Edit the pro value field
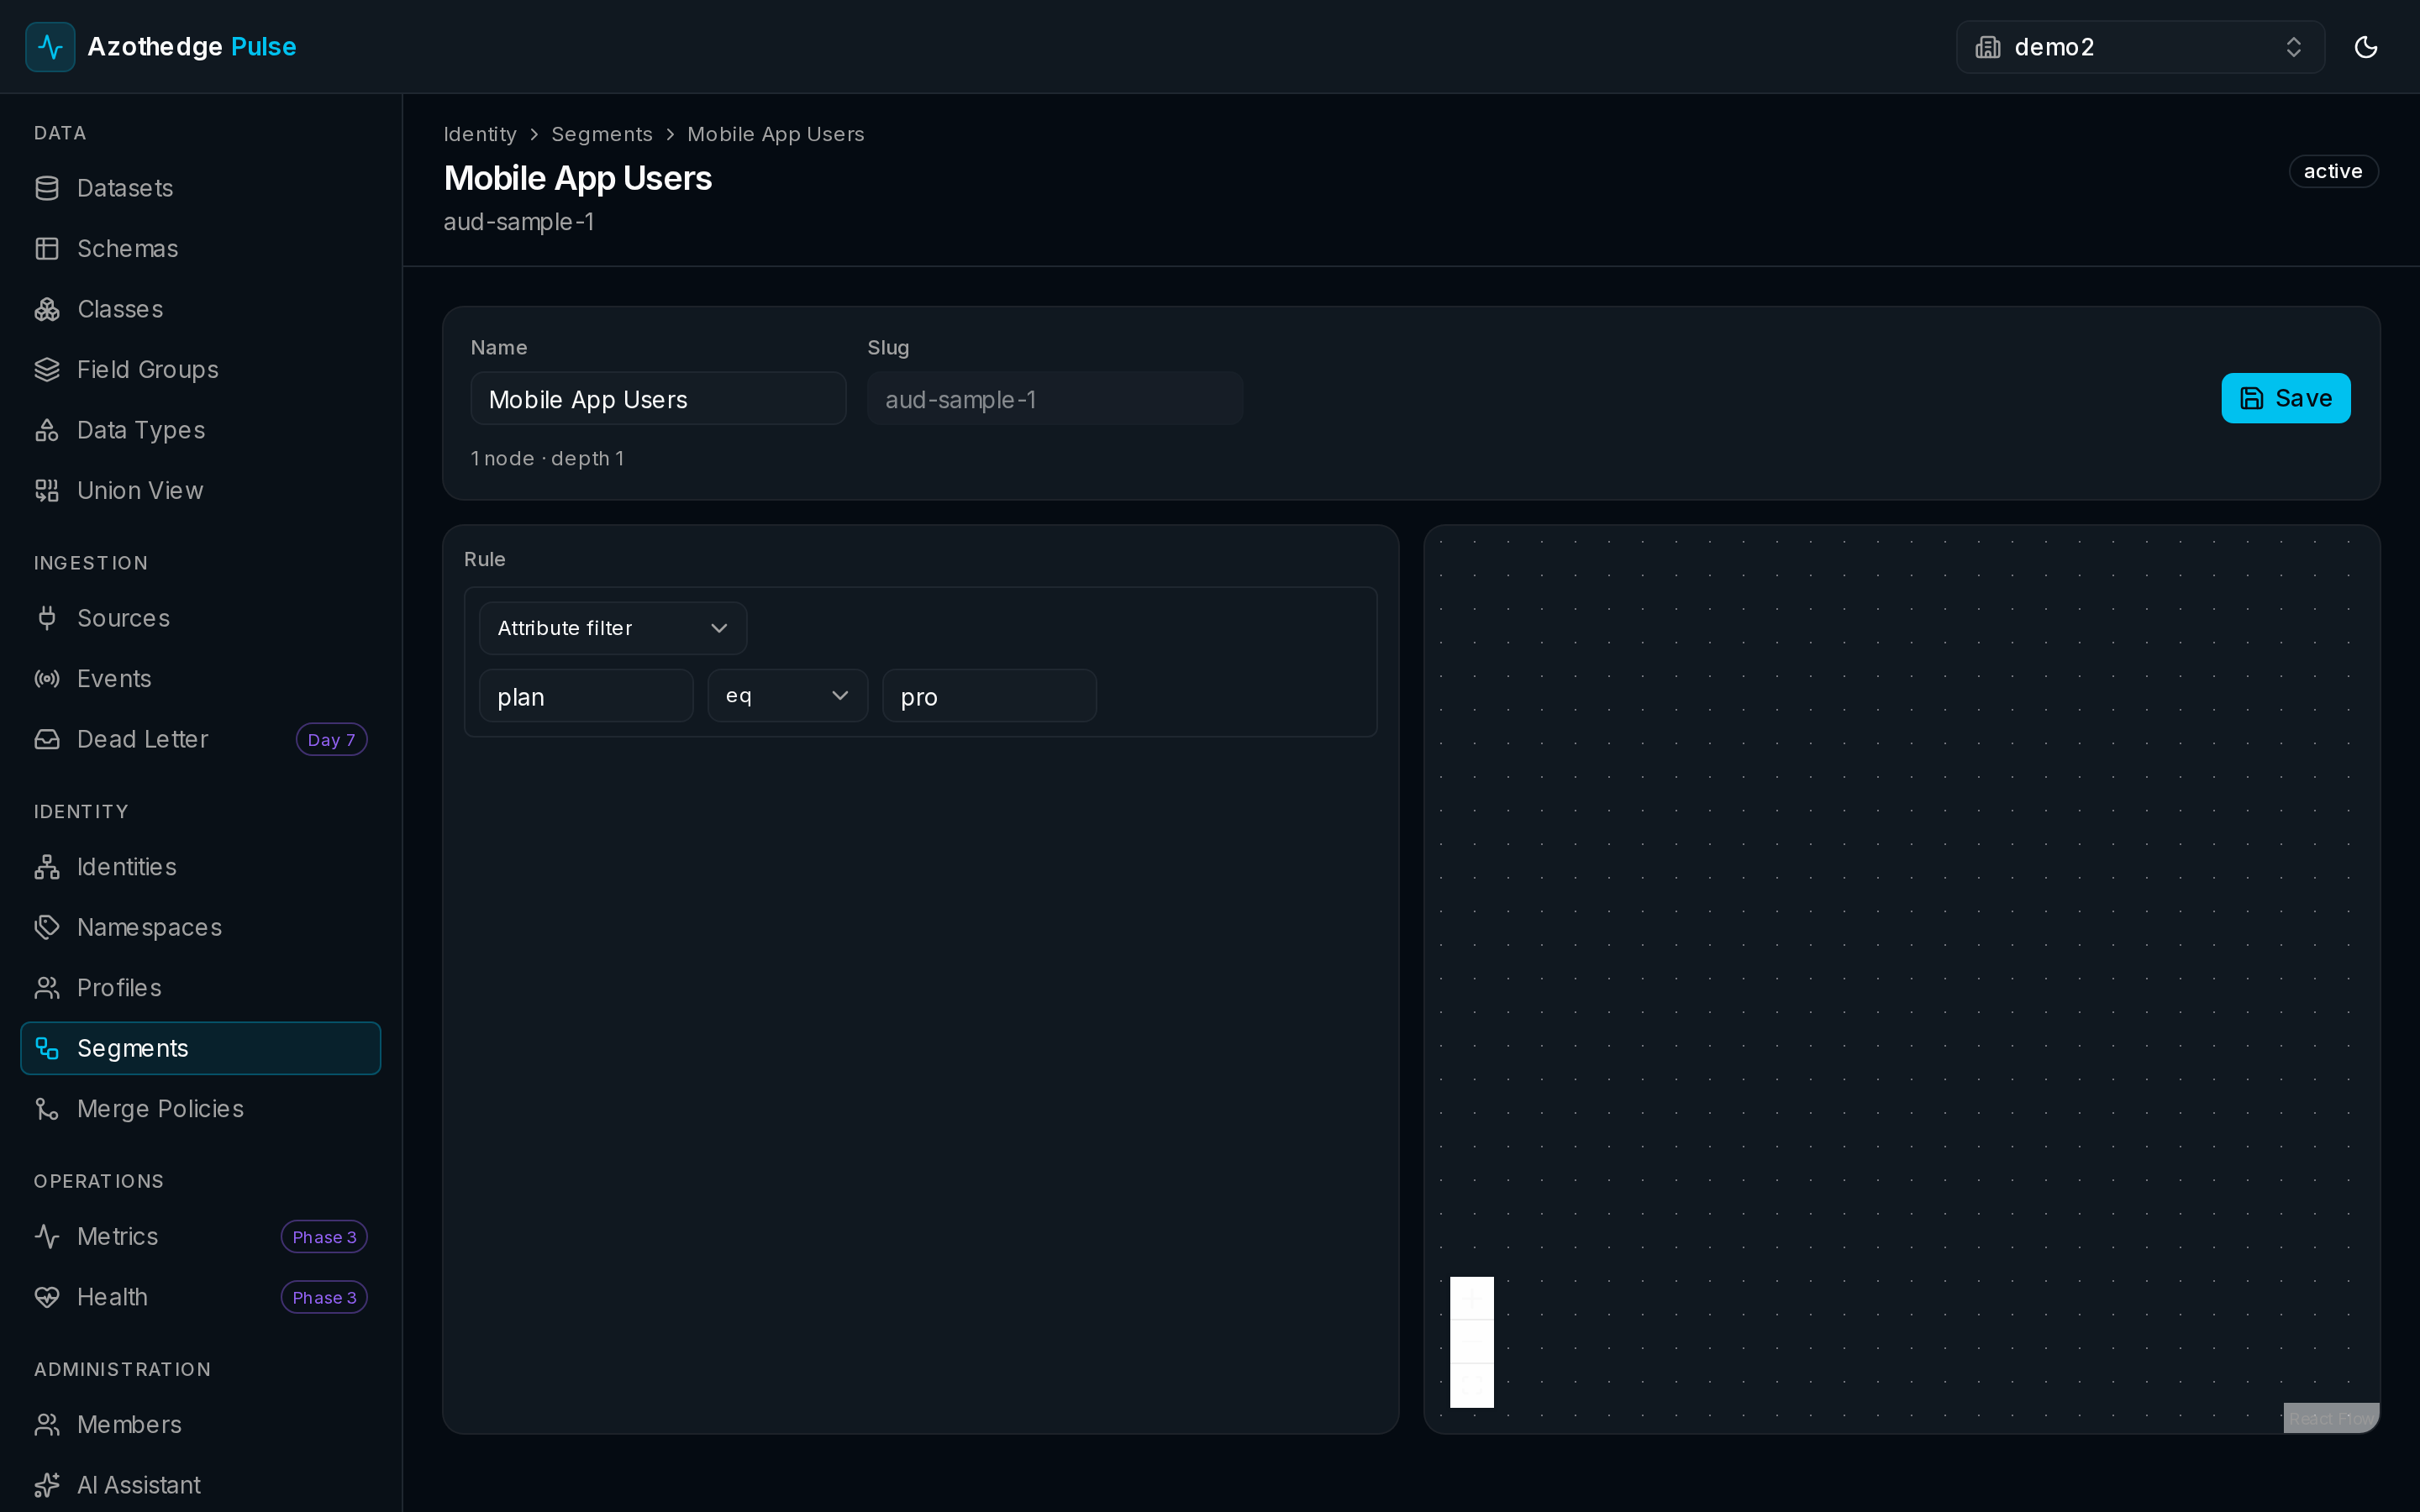2420x1512 pixels. point(989,696)
